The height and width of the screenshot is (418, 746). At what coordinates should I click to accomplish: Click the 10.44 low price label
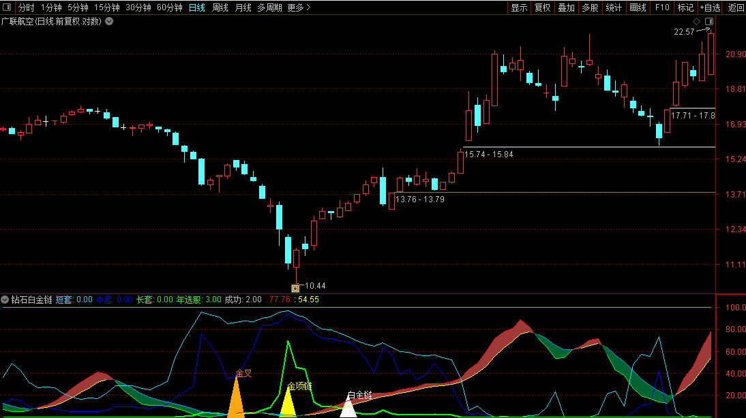315,286
